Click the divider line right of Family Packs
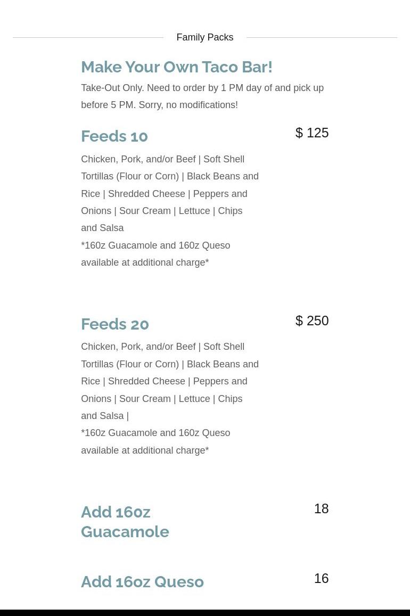410x616 pixels. pos(322,37)
